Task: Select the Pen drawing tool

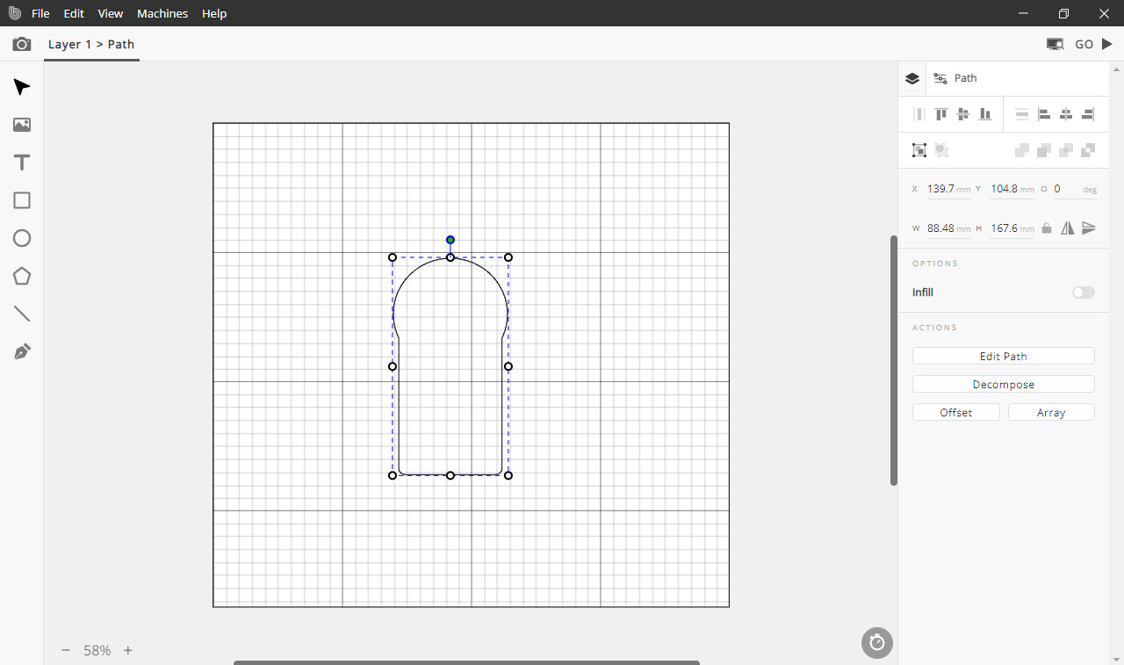Action: tap(22, 352)
